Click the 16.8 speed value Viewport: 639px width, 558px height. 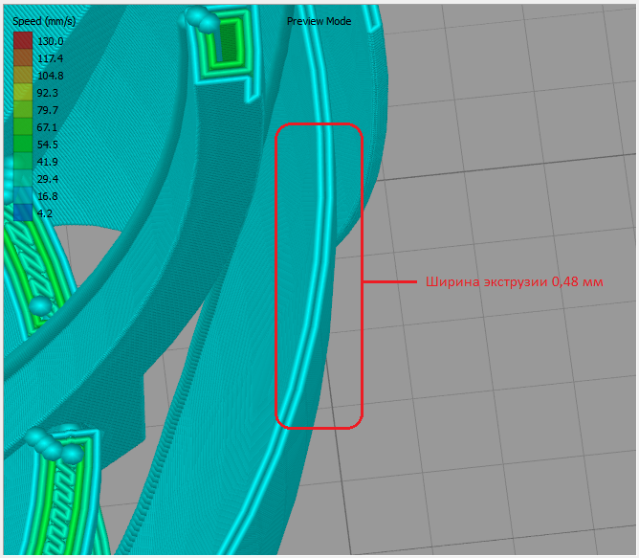pyautogui.click(x=47, y=196)
